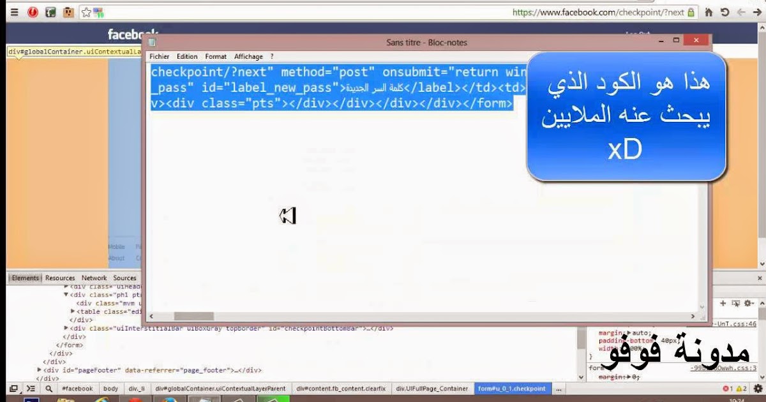This screenshot has width=766, height=402.
Task: Expand the table class="edi" node
Action: coord(73,311)
